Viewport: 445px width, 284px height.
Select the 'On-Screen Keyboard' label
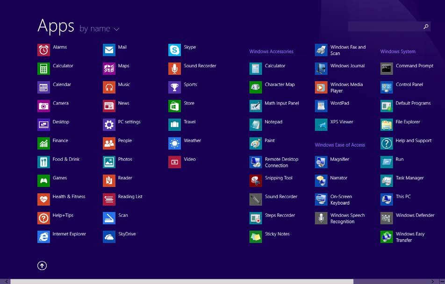click(x=341, y=200)
